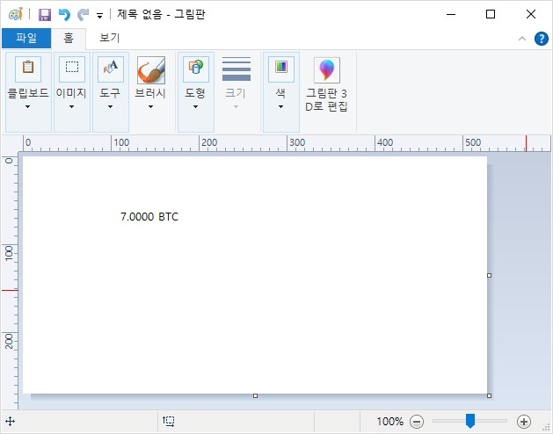
Task: Open Paint help with question mark icon
Action: tap(542, 39)
